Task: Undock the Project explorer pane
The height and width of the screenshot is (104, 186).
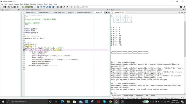Action: click(18, 10)
